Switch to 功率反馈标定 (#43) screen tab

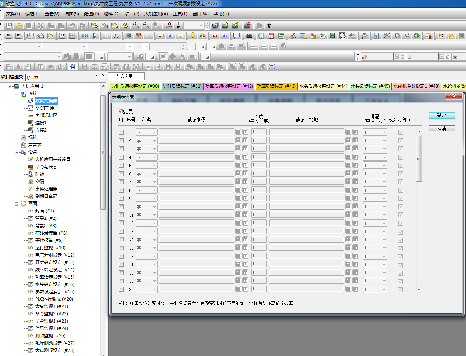[276, 86]
